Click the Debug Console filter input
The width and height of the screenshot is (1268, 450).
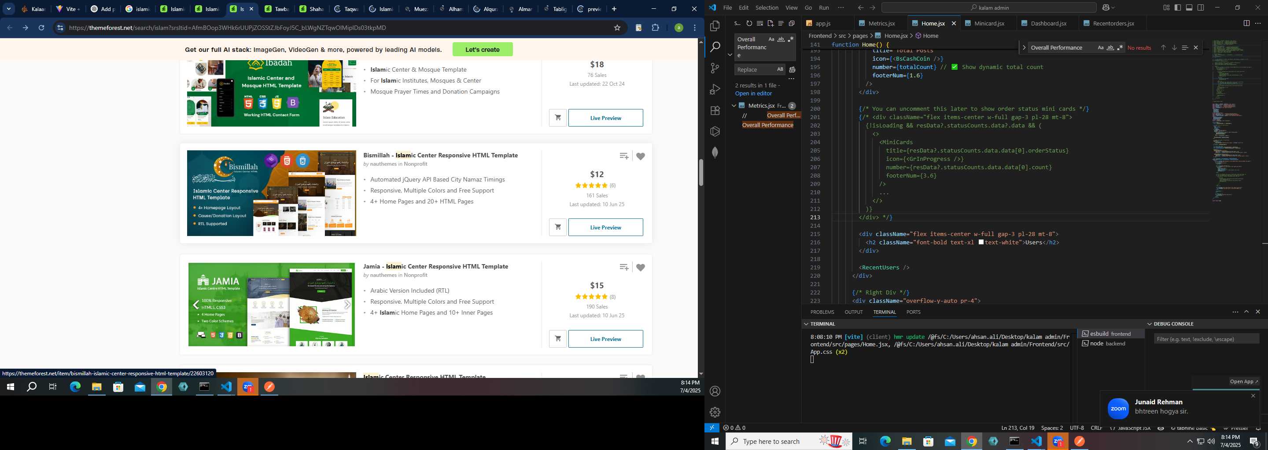coord(1206,339)
